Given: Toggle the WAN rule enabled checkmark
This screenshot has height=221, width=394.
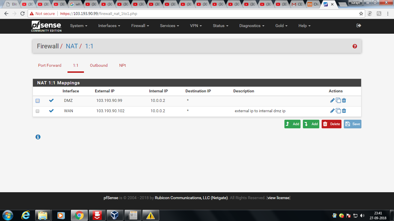Looking at the screenshot, I should [51, 111].
